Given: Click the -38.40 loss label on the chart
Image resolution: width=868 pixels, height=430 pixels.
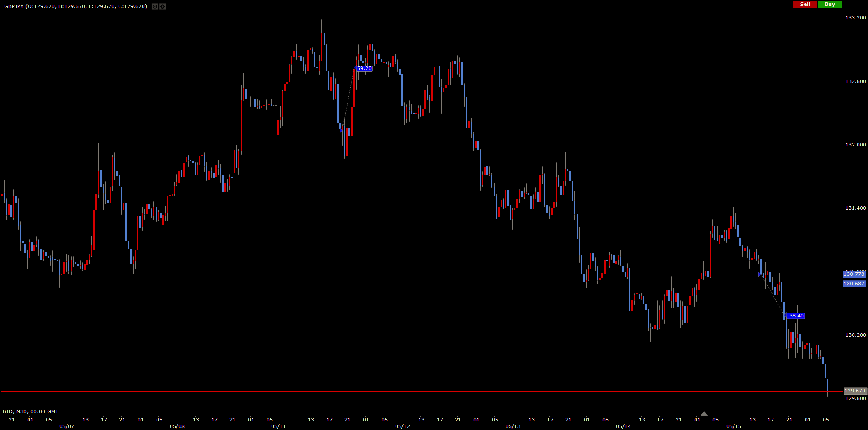Looking at the screenshot, I should coord(796,316).
